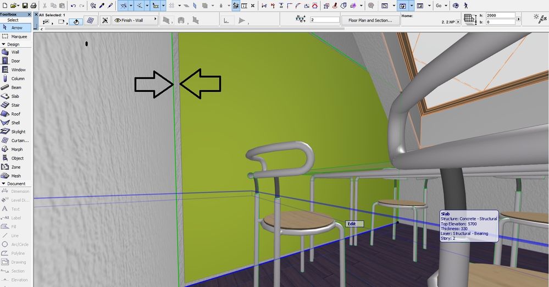Select the Roof tool

click(x=15, y=114)
